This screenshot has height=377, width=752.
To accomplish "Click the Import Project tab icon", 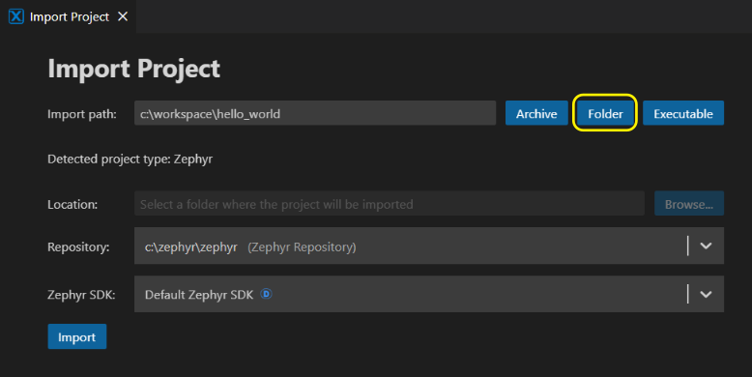I will click(15, 16).
